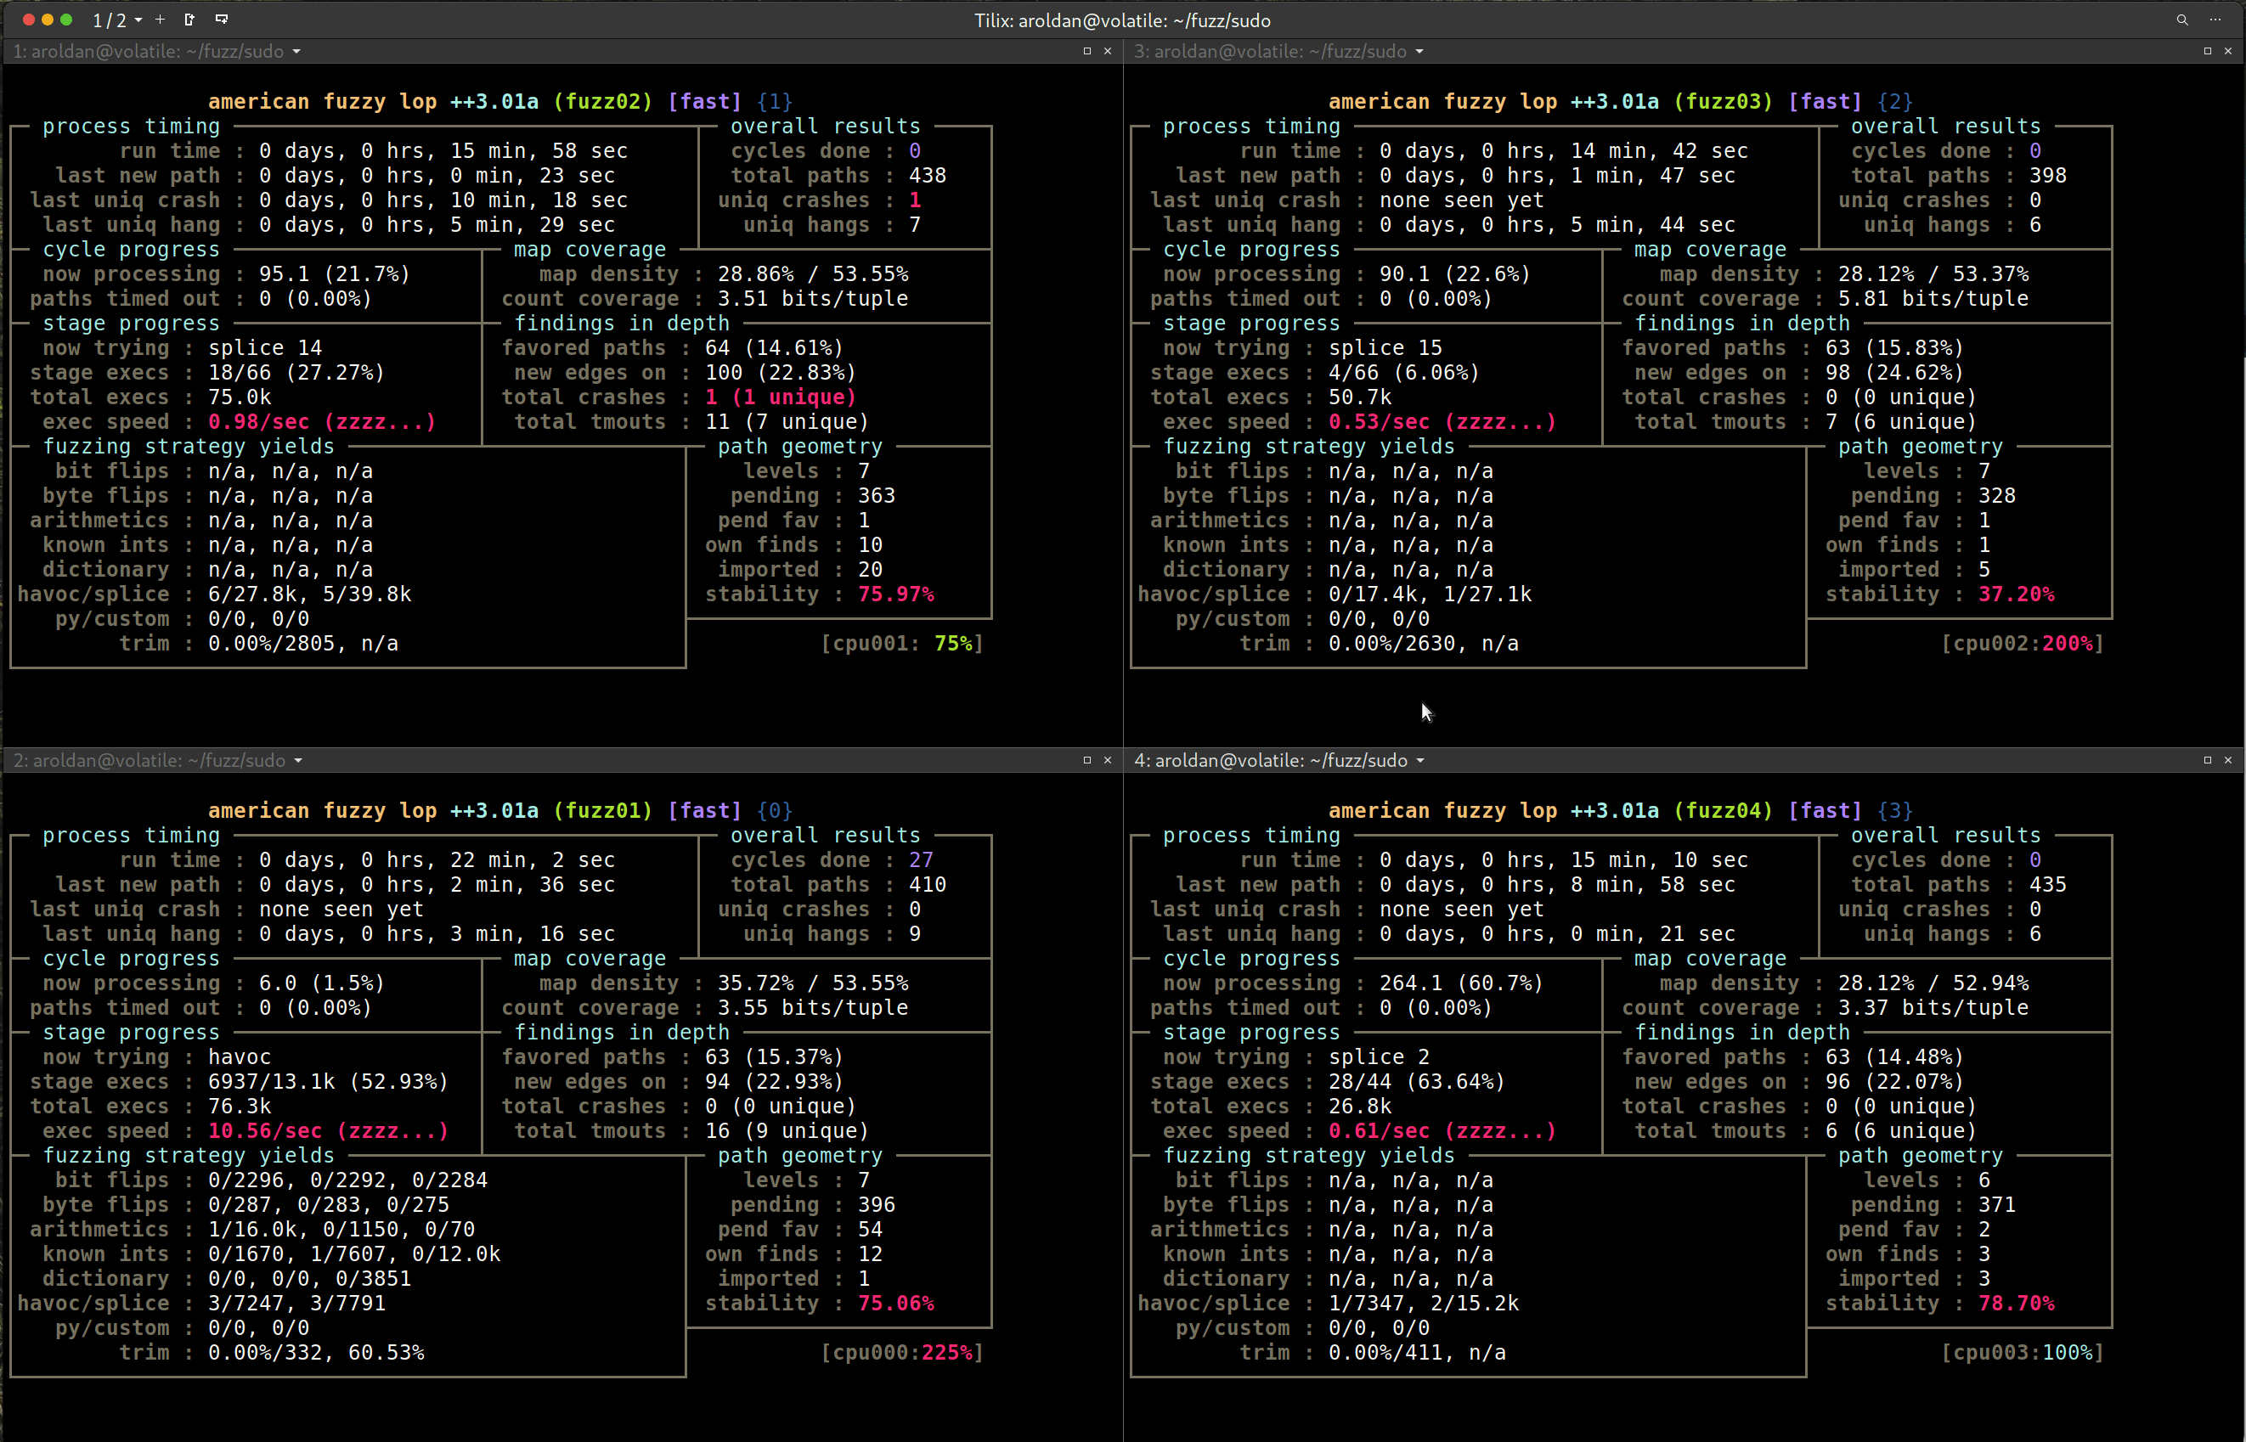Click total paths value 398
Screen dimensions: 2246x1442
pos(2047,175)
